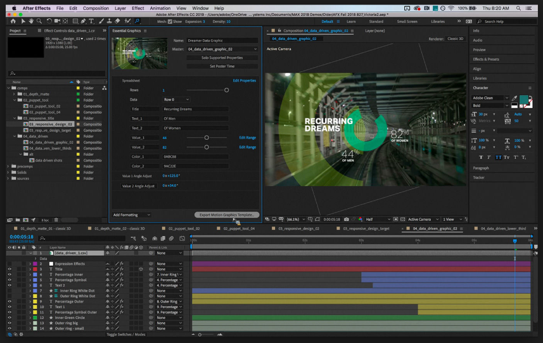Toggle visibility of Percentage Outer layer

(x=10, y=302)
